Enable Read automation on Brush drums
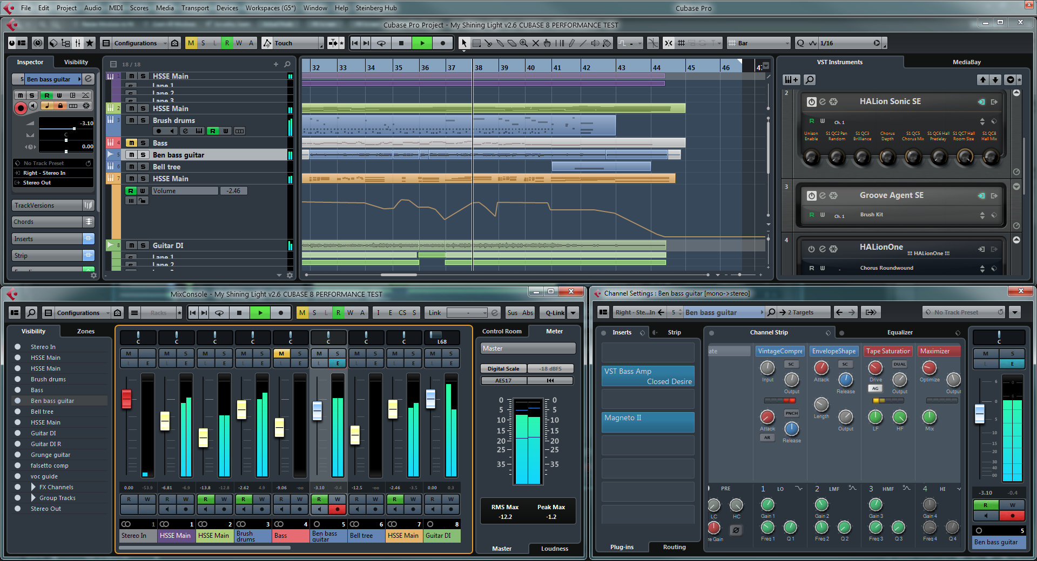This screenshot has height=561, width=1037. coord(213,131)
